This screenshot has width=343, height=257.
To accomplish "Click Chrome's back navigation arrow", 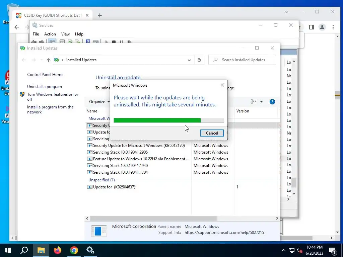I will click(17, 27).
